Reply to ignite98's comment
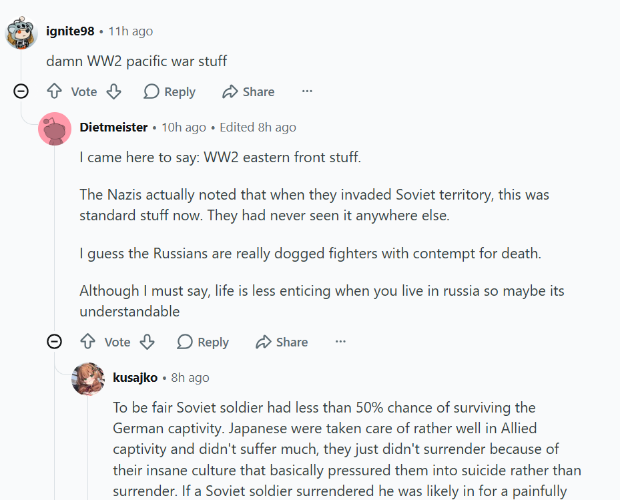620x500 pixels. (x=170, y=91)
